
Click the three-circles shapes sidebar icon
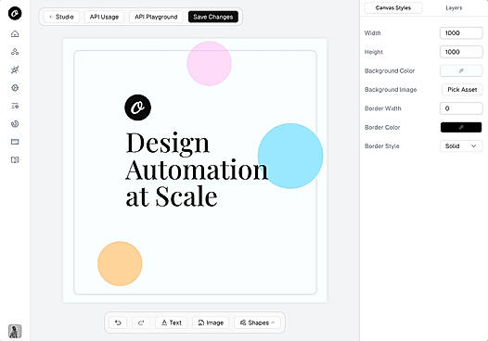pyautogui.click(x=15, y=52)
